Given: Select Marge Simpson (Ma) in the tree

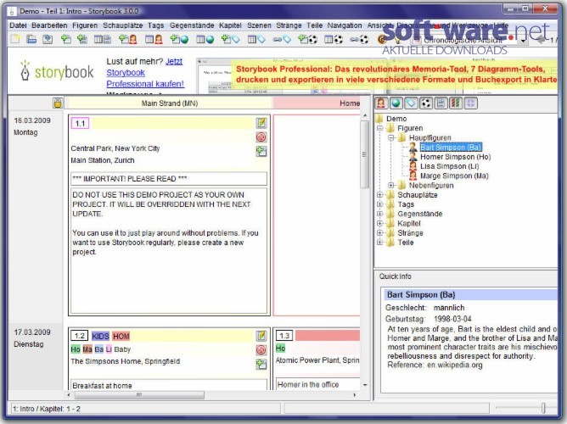Looking at the screenshot, I should coord(454,176).
